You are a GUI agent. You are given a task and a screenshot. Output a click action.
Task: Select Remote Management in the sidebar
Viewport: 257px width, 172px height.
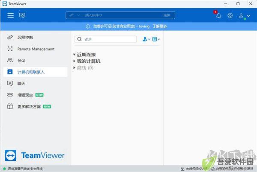click(x=36, y=49)
